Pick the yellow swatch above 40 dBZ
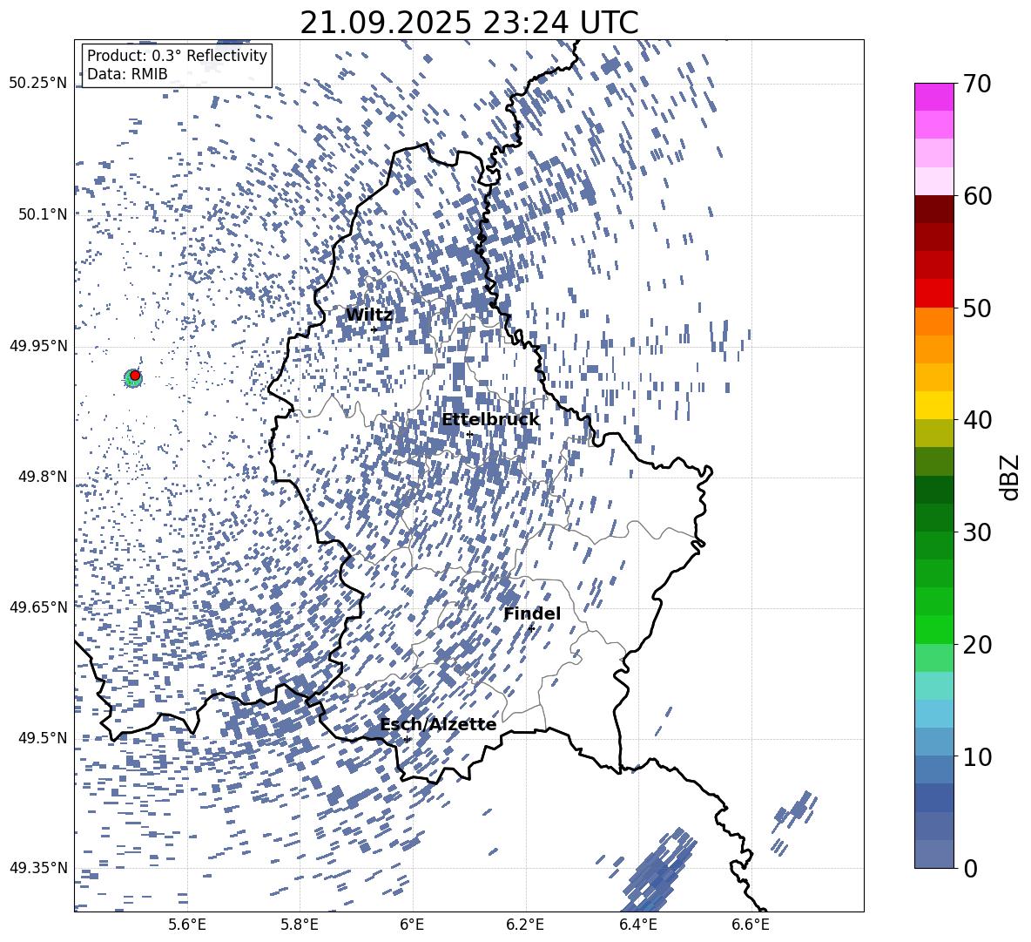Screen dimensions: 1031x942 [x=933, y=405]
